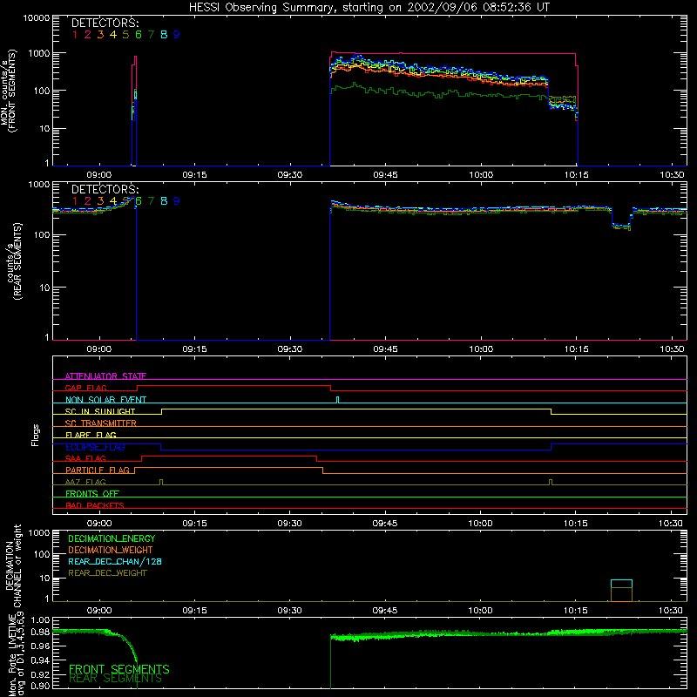Click the Flags y-axis label
697x697 pixels.
coord(36,435)
